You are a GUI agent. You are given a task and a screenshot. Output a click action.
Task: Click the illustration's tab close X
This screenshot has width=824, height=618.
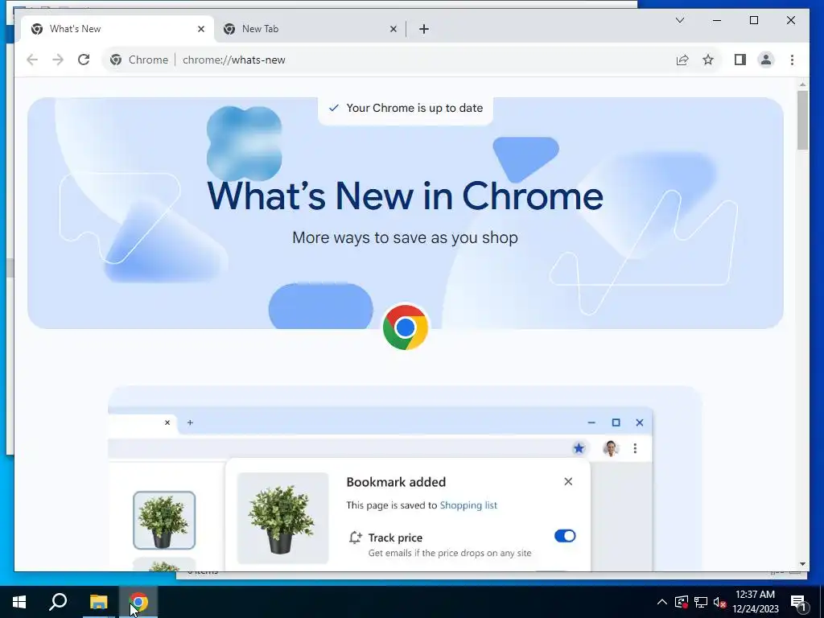pyautogui.click(x=167, y=422)
